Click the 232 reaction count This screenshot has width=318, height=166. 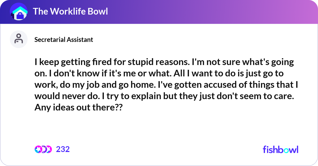63,149
